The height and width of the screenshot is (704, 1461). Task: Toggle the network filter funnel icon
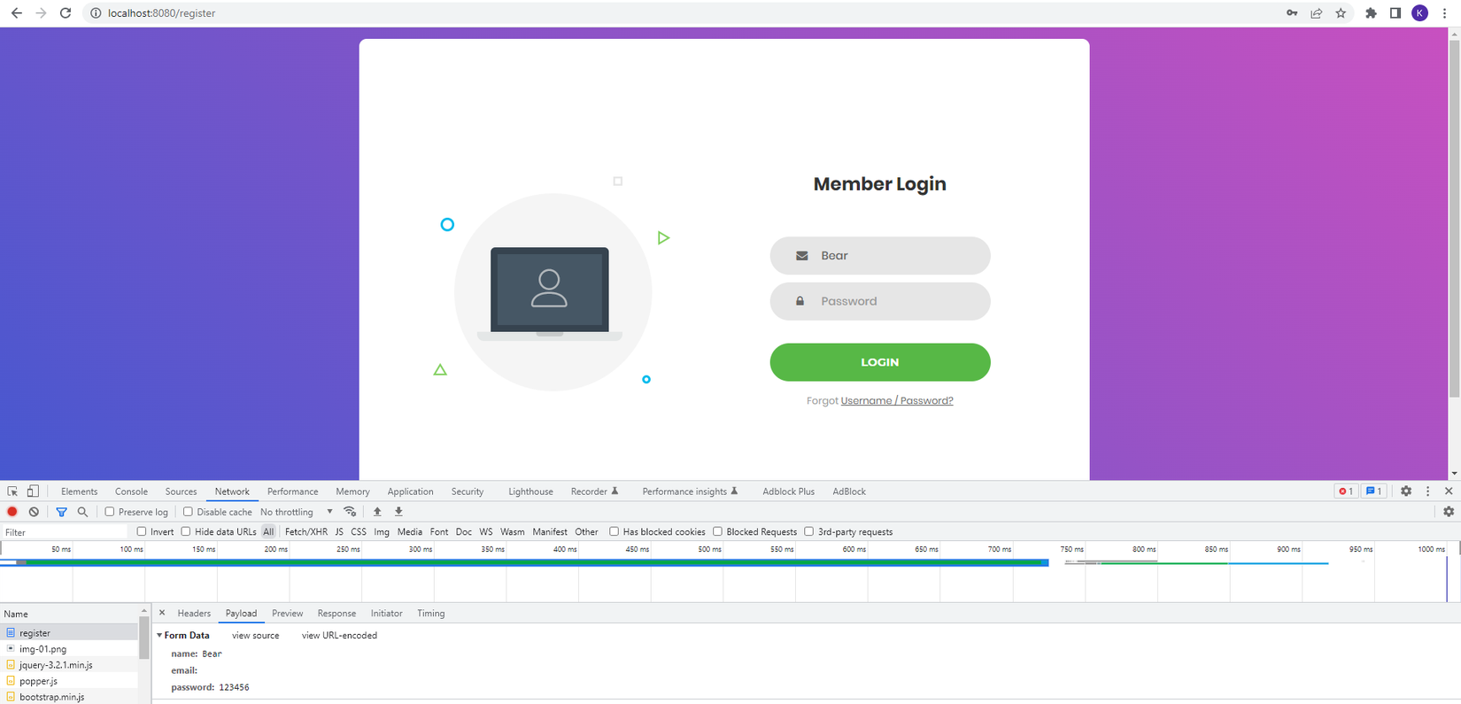[61, 512]
